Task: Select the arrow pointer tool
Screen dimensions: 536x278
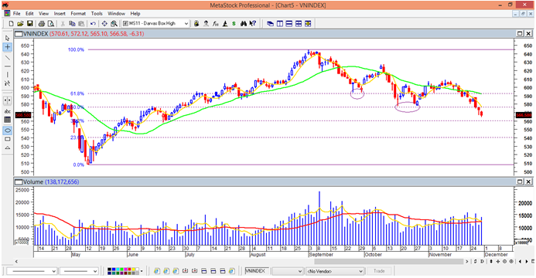Action: click(8, 38)
